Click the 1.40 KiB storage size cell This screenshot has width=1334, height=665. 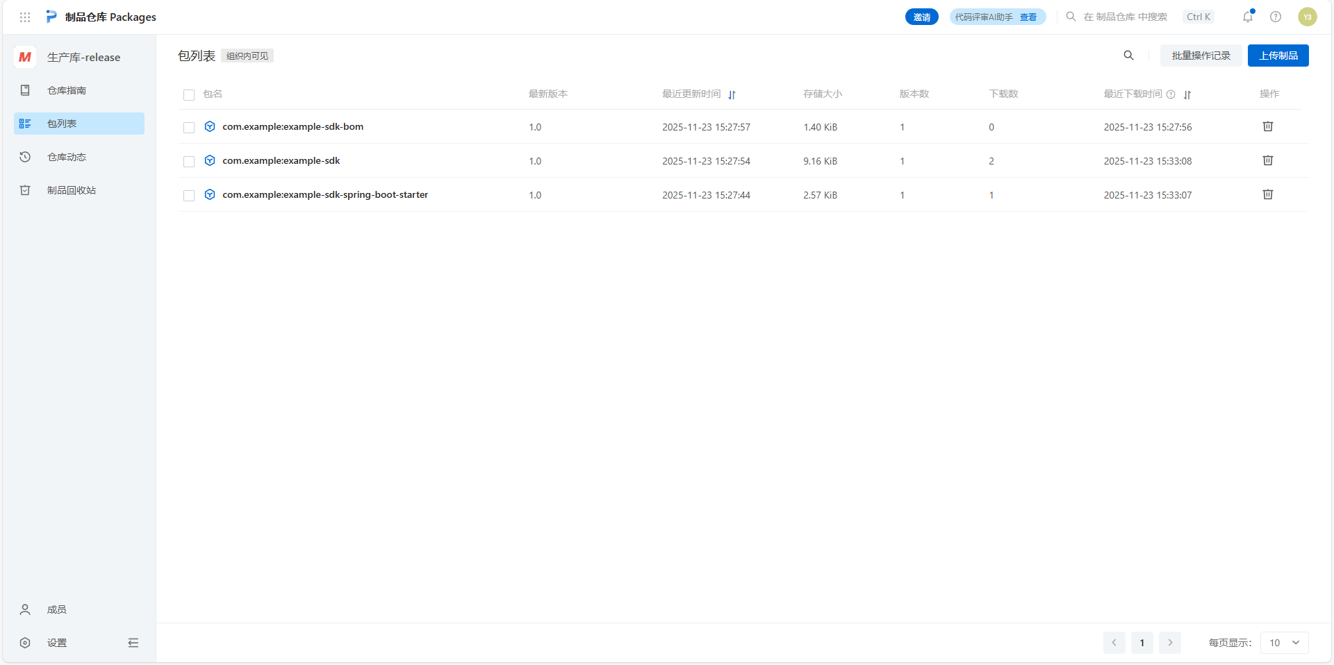coord(821,127)
